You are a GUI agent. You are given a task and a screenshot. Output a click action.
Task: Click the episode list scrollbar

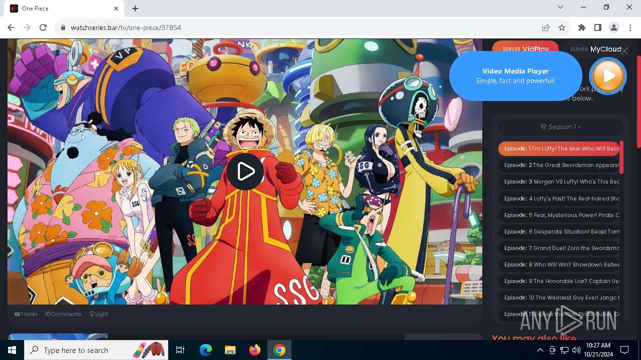pos(621,157)
